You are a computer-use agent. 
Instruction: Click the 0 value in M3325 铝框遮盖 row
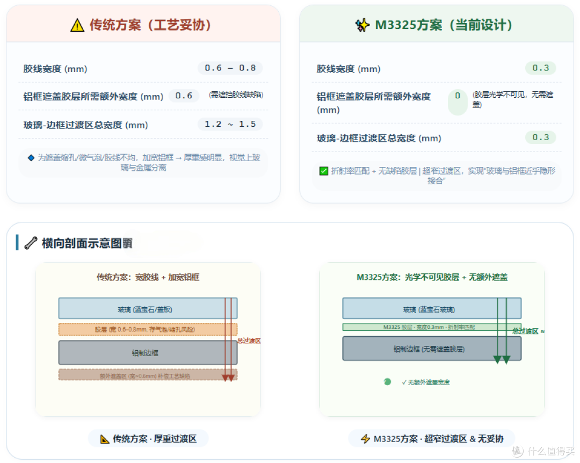[458, 102]
